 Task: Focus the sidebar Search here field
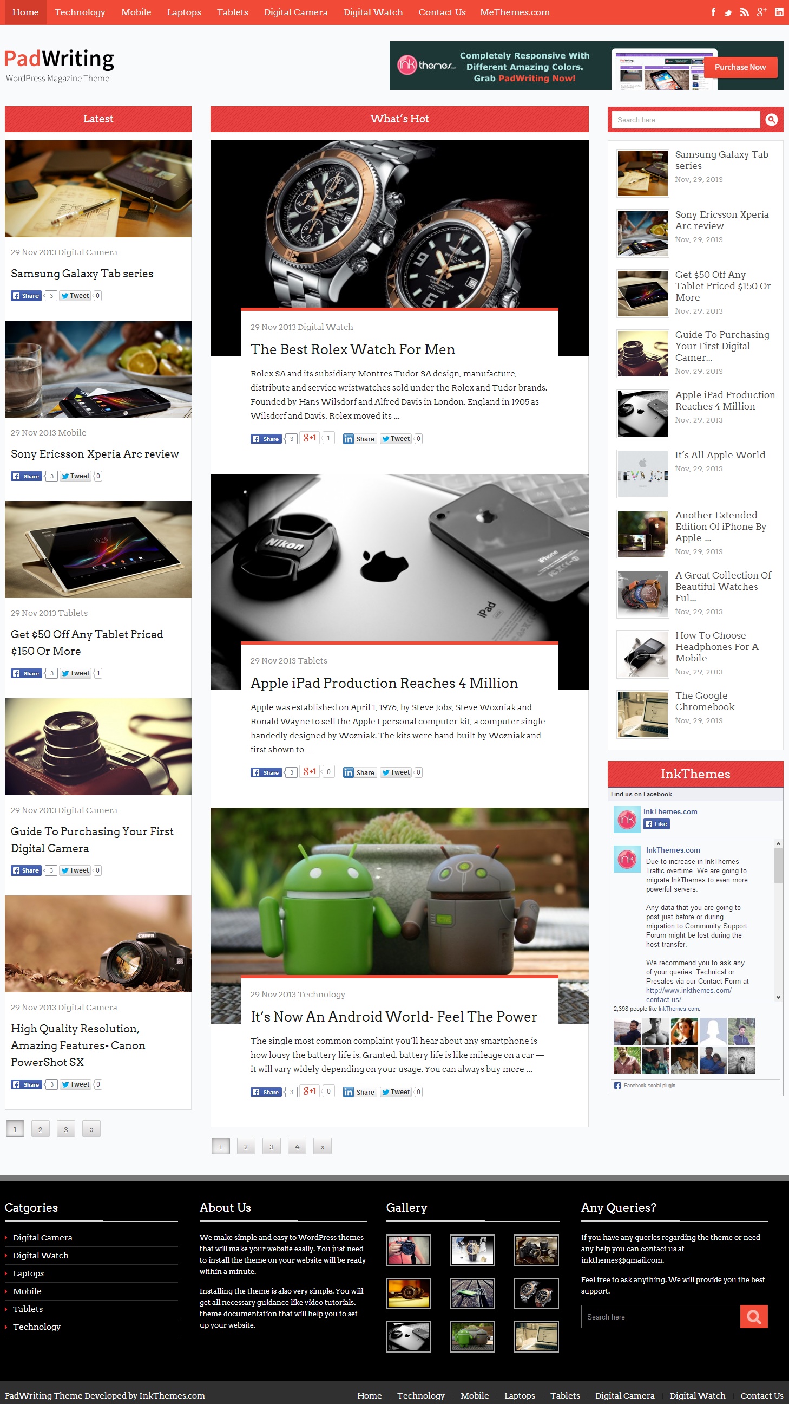click(686, 120)
